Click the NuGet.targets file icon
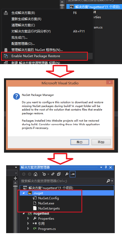Viewport: 122px width, 235px height. point(35,208)
